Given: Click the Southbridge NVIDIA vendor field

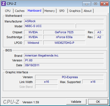Looking at the screenshot, I should point(33,37).
